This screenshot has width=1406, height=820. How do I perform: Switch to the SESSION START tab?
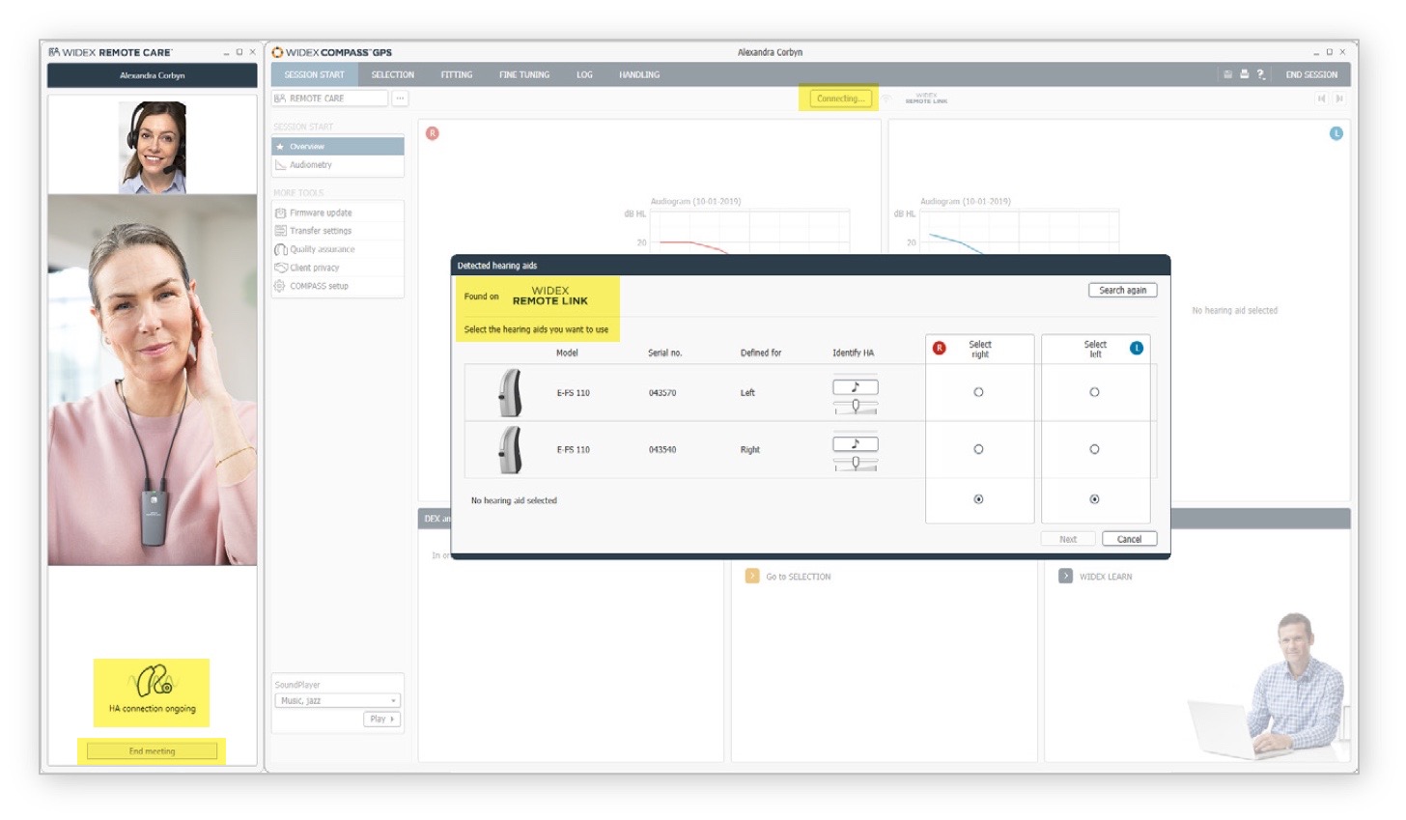coord(314,74)
